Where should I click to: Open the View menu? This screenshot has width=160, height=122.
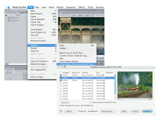click(44, 7)
